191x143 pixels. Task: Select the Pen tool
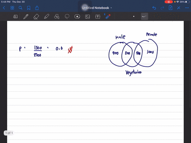pyautogui.click(x=26, y=17)
